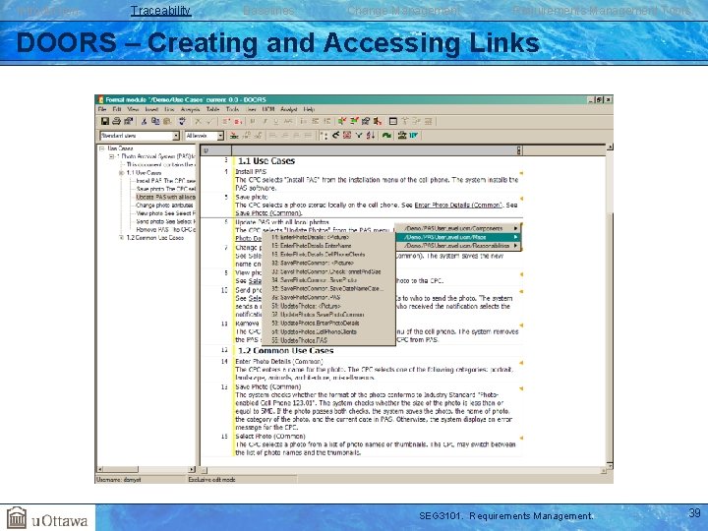This screenshot has height=531, width=708.
Task: Open the View menu
Action: point(133,109)
